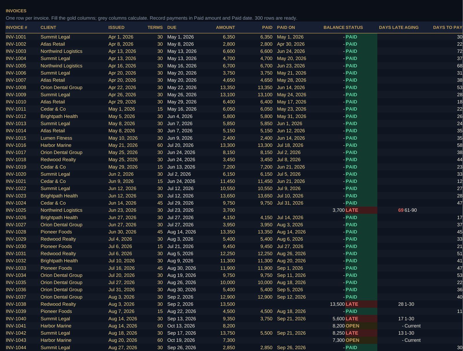This screenshot has width=463, height=351.
Task: Select aging 1-30 on INV-1038
Action: coord(409,304)
